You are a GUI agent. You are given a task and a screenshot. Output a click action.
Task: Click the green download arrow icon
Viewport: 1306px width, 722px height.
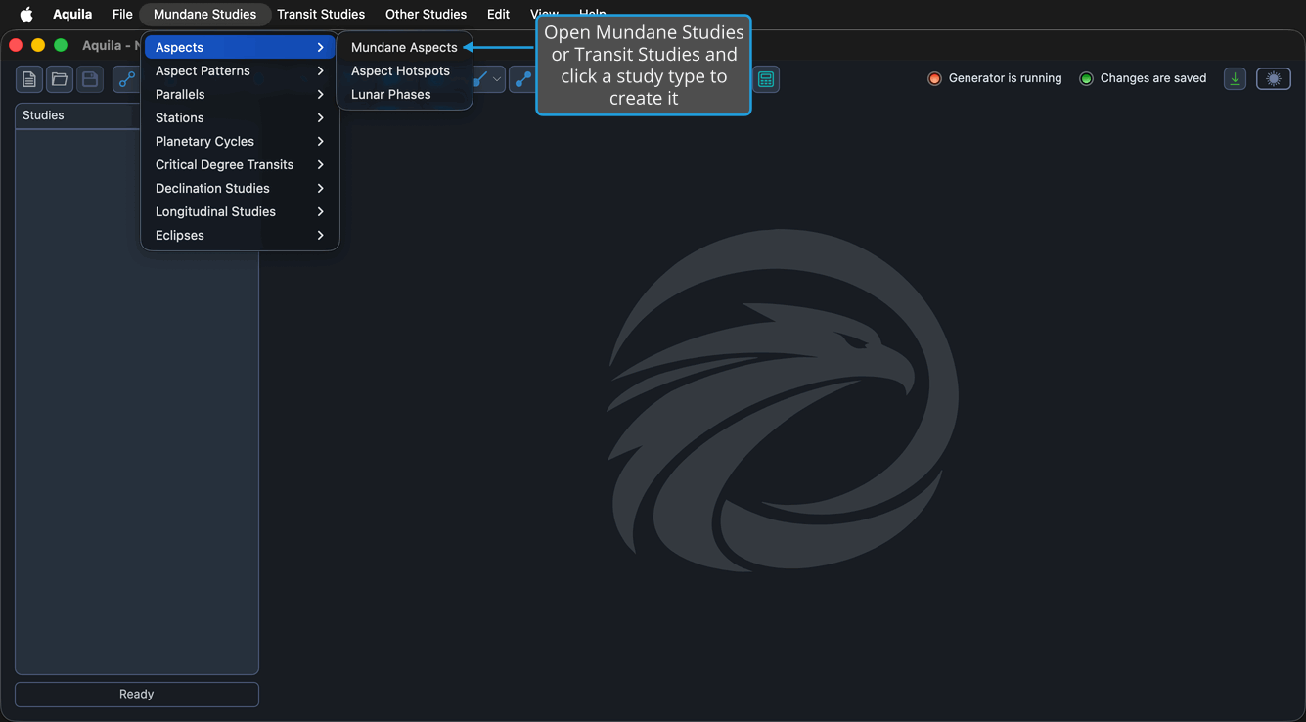pos(1235,79)
